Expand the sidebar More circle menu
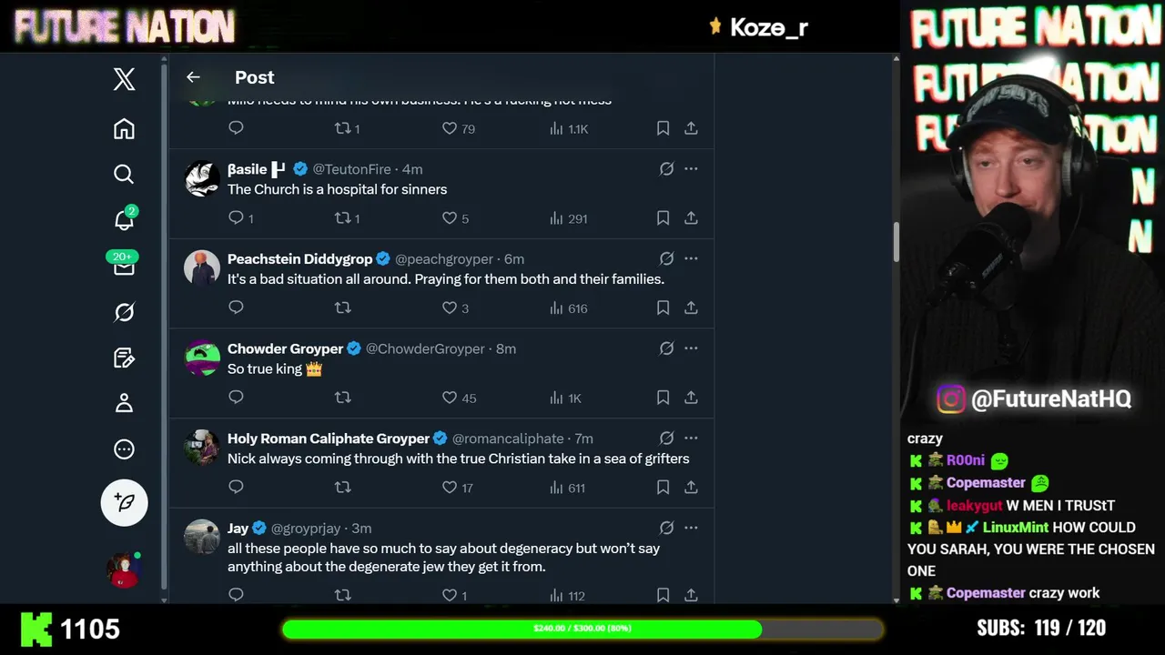This screenshot has width=1165, height=655. 124,449
